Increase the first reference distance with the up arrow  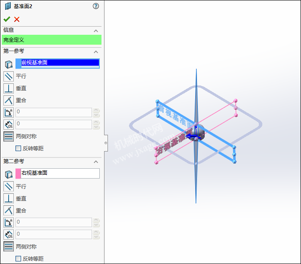tap(96, 122)
